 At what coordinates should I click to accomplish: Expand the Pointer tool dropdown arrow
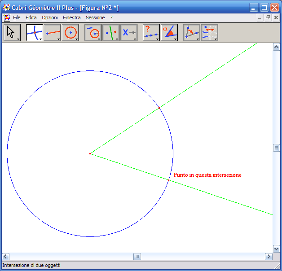(x=18, y=39)
